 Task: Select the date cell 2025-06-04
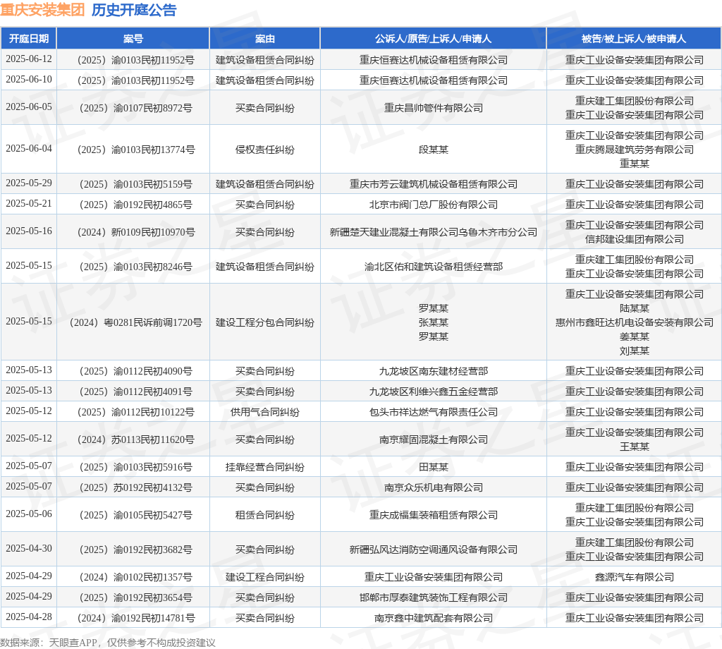tap(28, 149)
